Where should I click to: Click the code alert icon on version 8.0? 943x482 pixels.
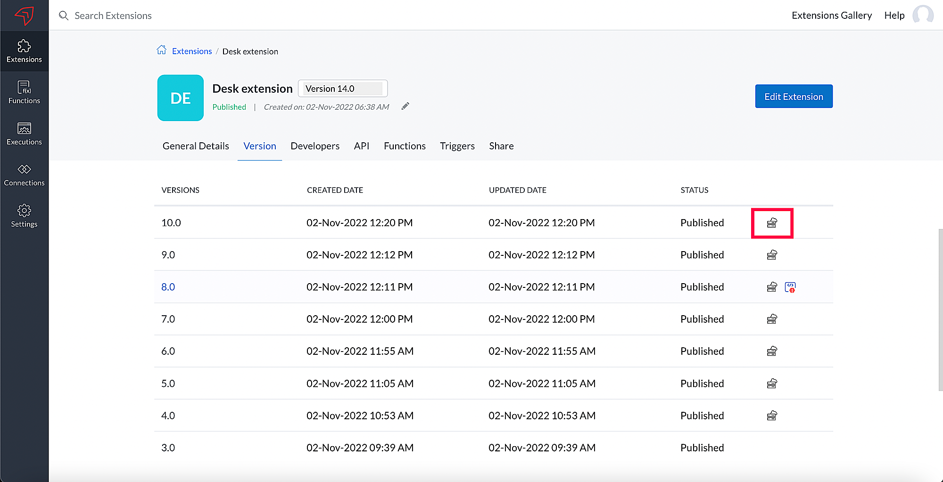790,287
